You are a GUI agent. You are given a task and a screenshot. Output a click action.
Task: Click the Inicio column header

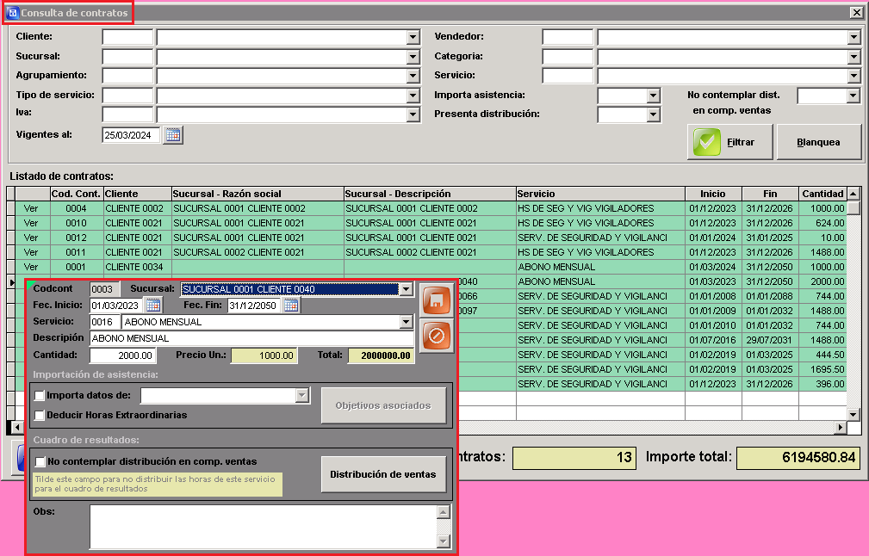(713, 194)
